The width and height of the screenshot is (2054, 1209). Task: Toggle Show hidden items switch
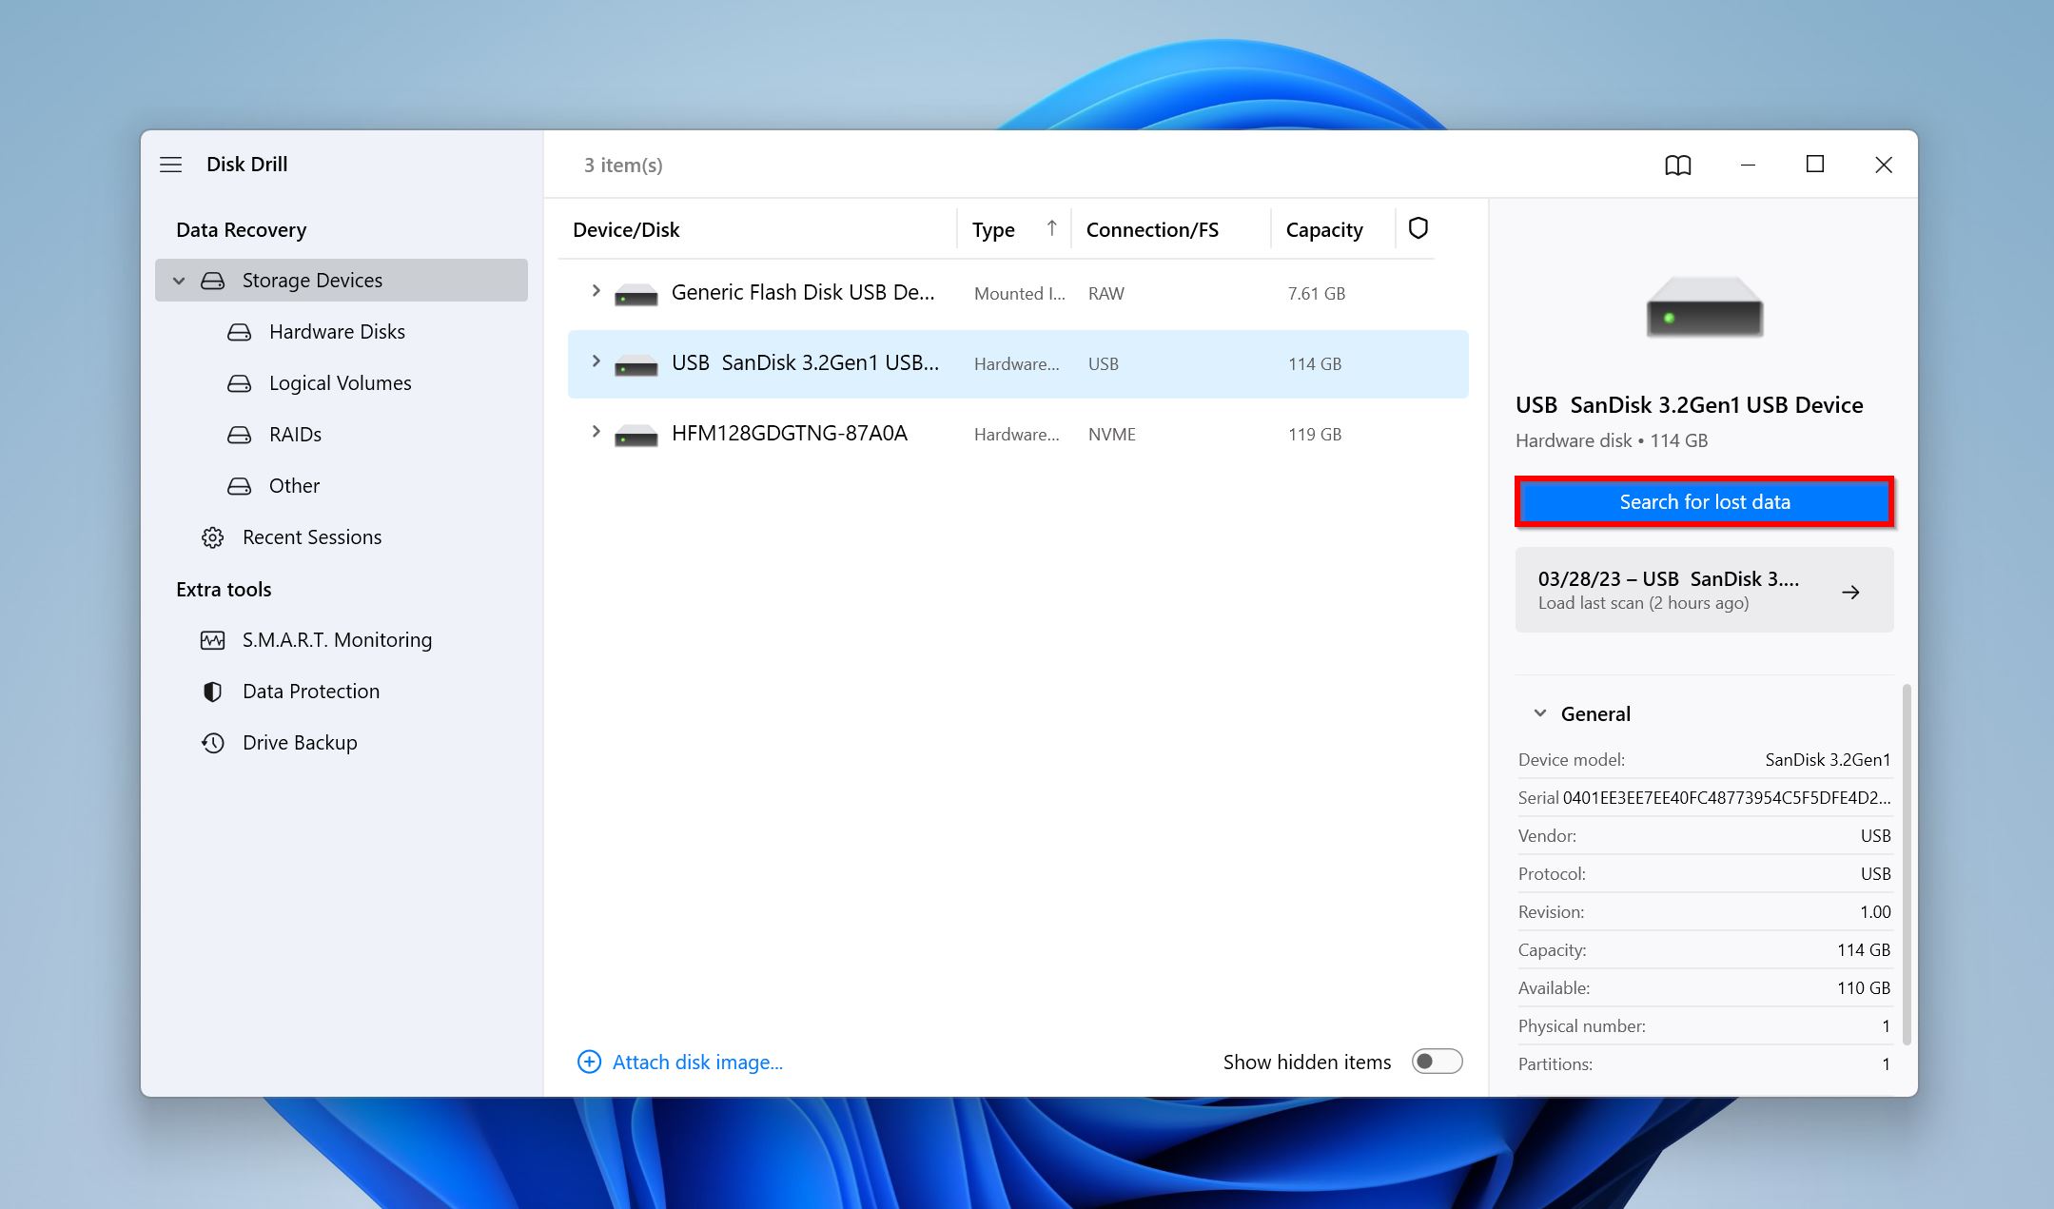(x=1435, y=1061)
